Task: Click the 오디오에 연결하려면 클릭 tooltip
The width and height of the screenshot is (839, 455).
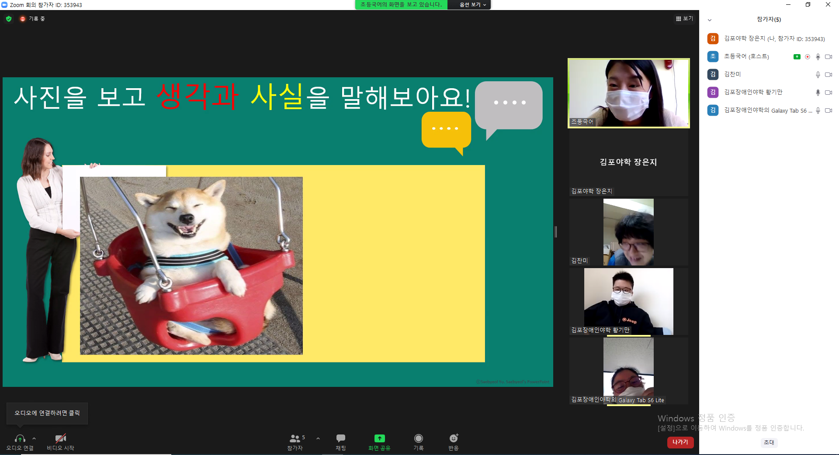Action: point(47,413)
